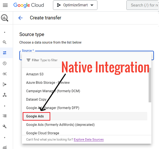159x149 pixels.
Task: Click the search bar for resources
Action: click(x=143, y=5)
